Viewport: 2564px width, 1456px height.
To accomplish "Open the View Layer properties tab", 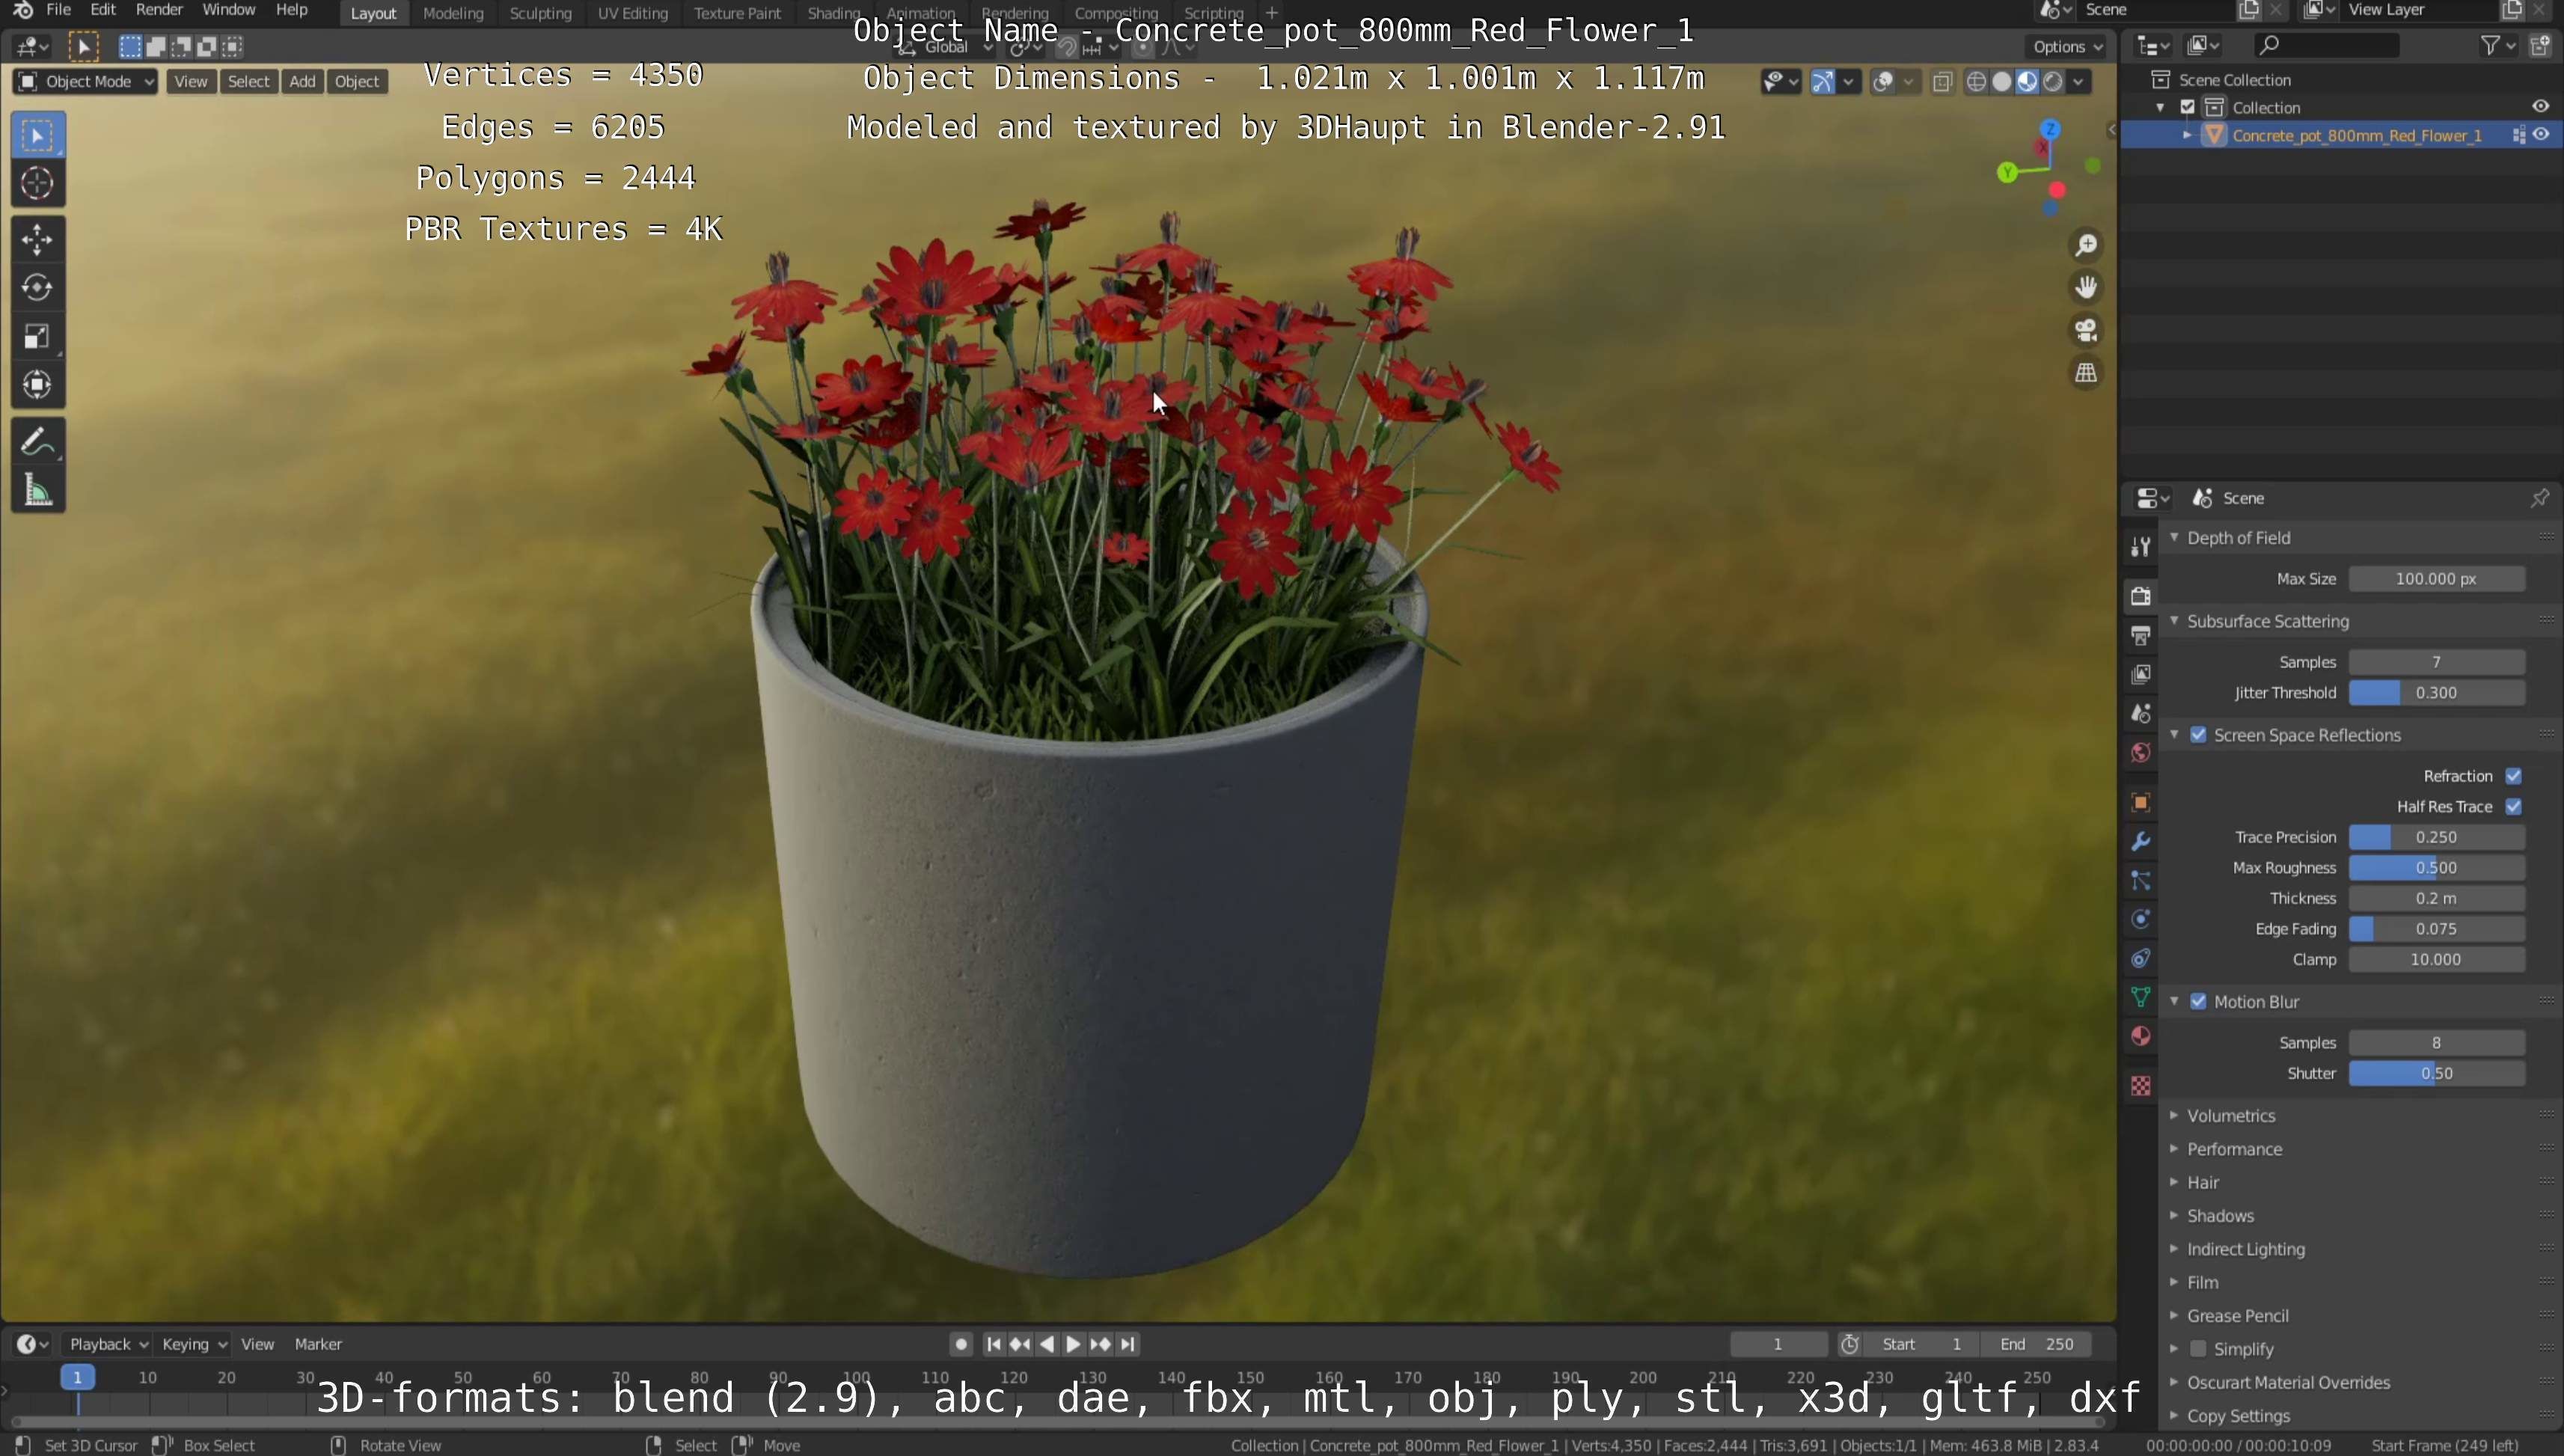I will coord(2140,674).
